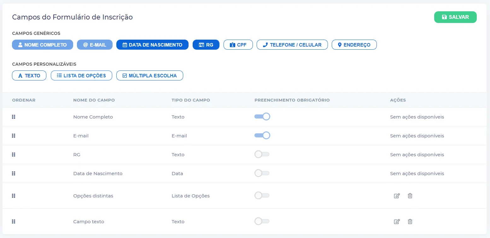Click the 'Nome Completo' name cell
The height and width of the screenshot is (238, 490).
tap(93, 117)
